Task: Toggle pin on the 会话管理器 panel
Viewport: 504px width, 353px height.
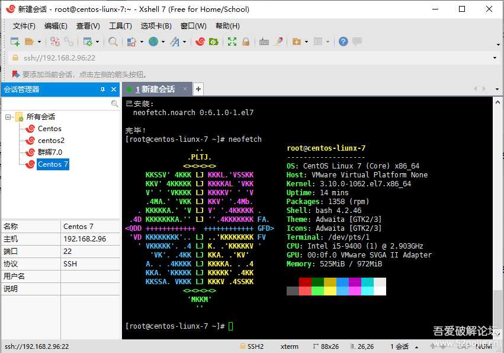Action: click(x=103, y=90)
